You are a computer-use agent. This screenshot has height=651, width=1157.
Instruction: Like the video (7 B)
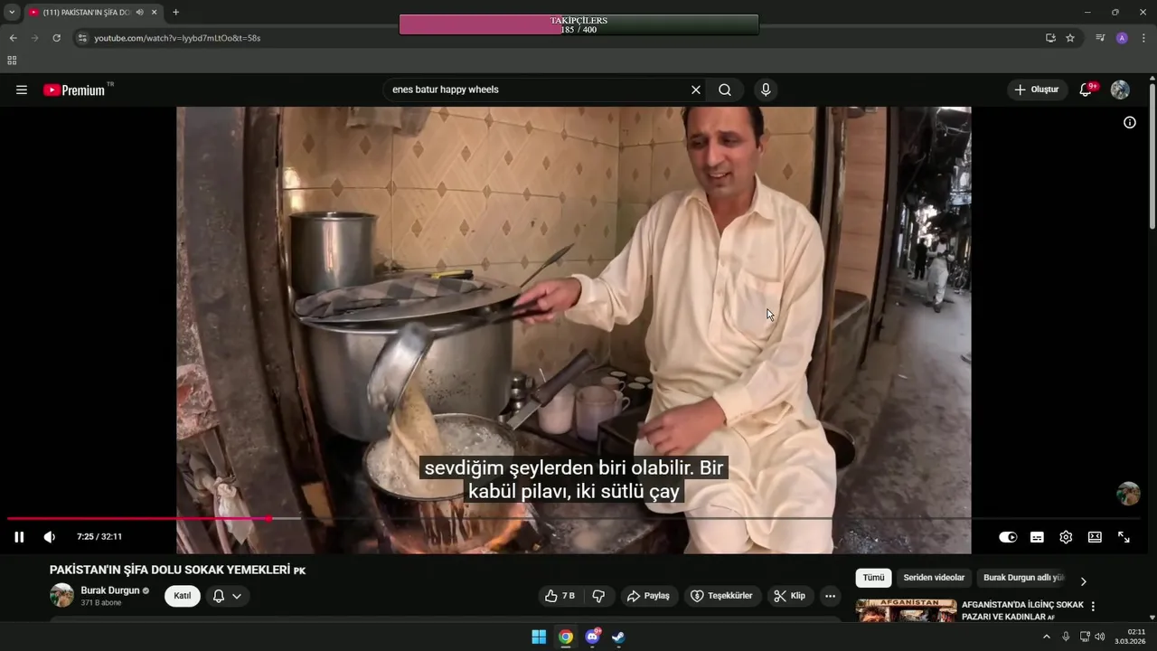560,596
